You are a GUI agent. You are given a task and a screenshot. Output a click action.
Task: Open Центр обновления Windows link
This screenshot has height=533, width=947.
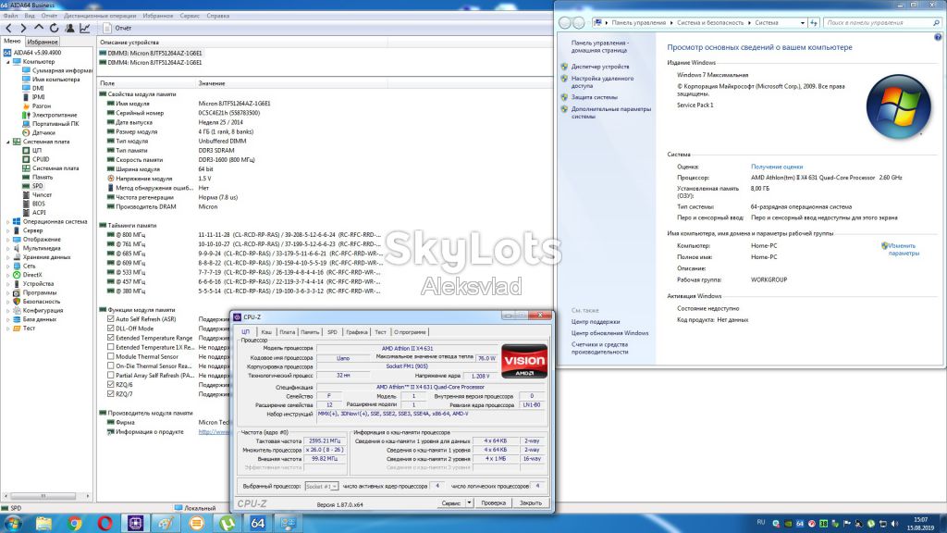[610, 333]
